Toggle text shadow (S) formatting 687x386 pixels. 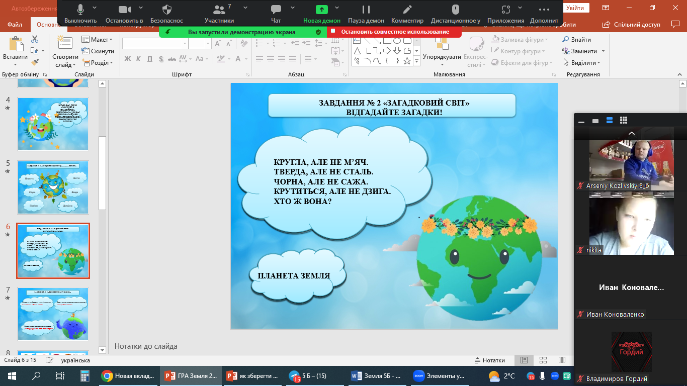[x=160, y=59]
